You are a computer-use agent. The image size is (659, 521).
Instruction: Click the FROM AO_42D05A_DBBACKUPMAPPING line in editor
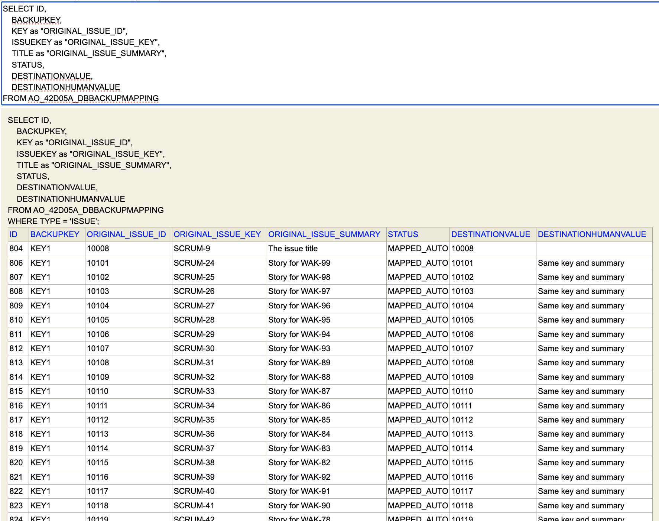click(81, 98)
